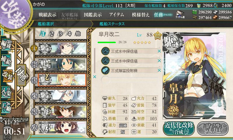The height and width of the screenshot is (140, 233).
Task: Click the 母港 home port icon
Action: coord(22,75)
